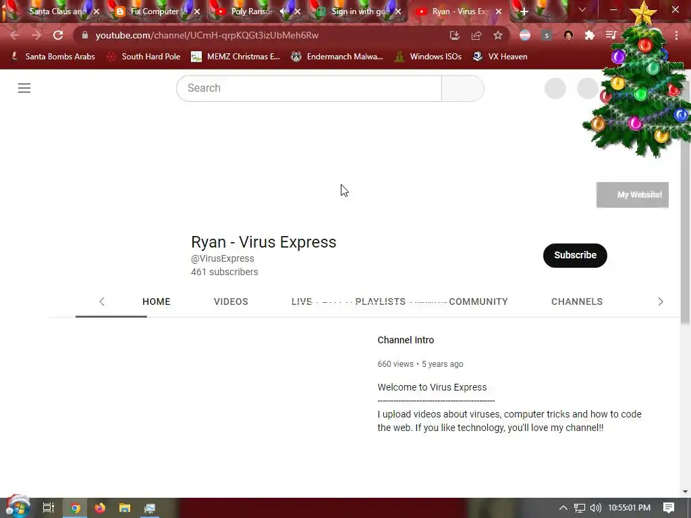Open the face avatar extension icon

tap(568, 35)
